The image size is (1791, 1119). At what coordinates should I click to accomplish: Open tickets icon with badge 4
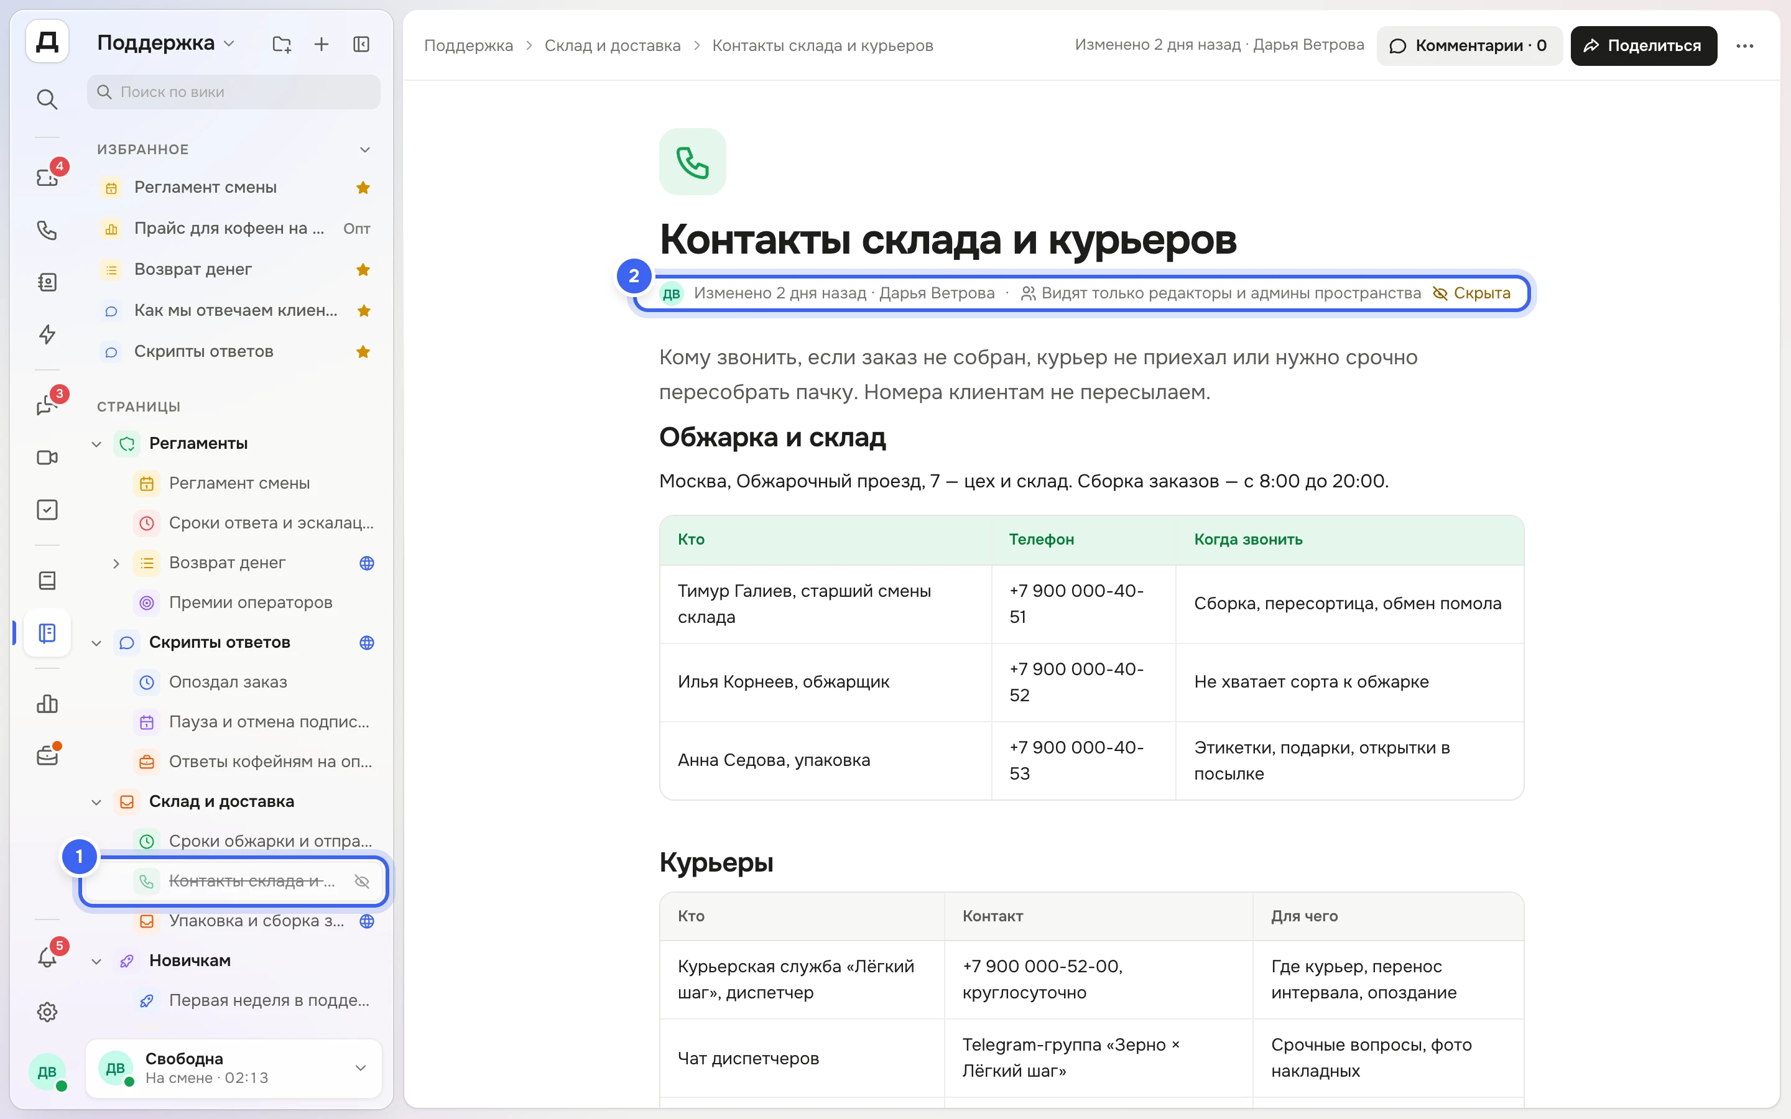coord(47,177)
